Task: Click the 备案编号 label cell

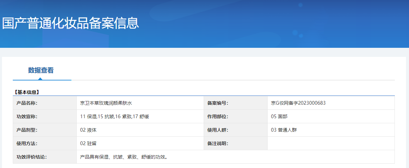Action: pos(236,103)
